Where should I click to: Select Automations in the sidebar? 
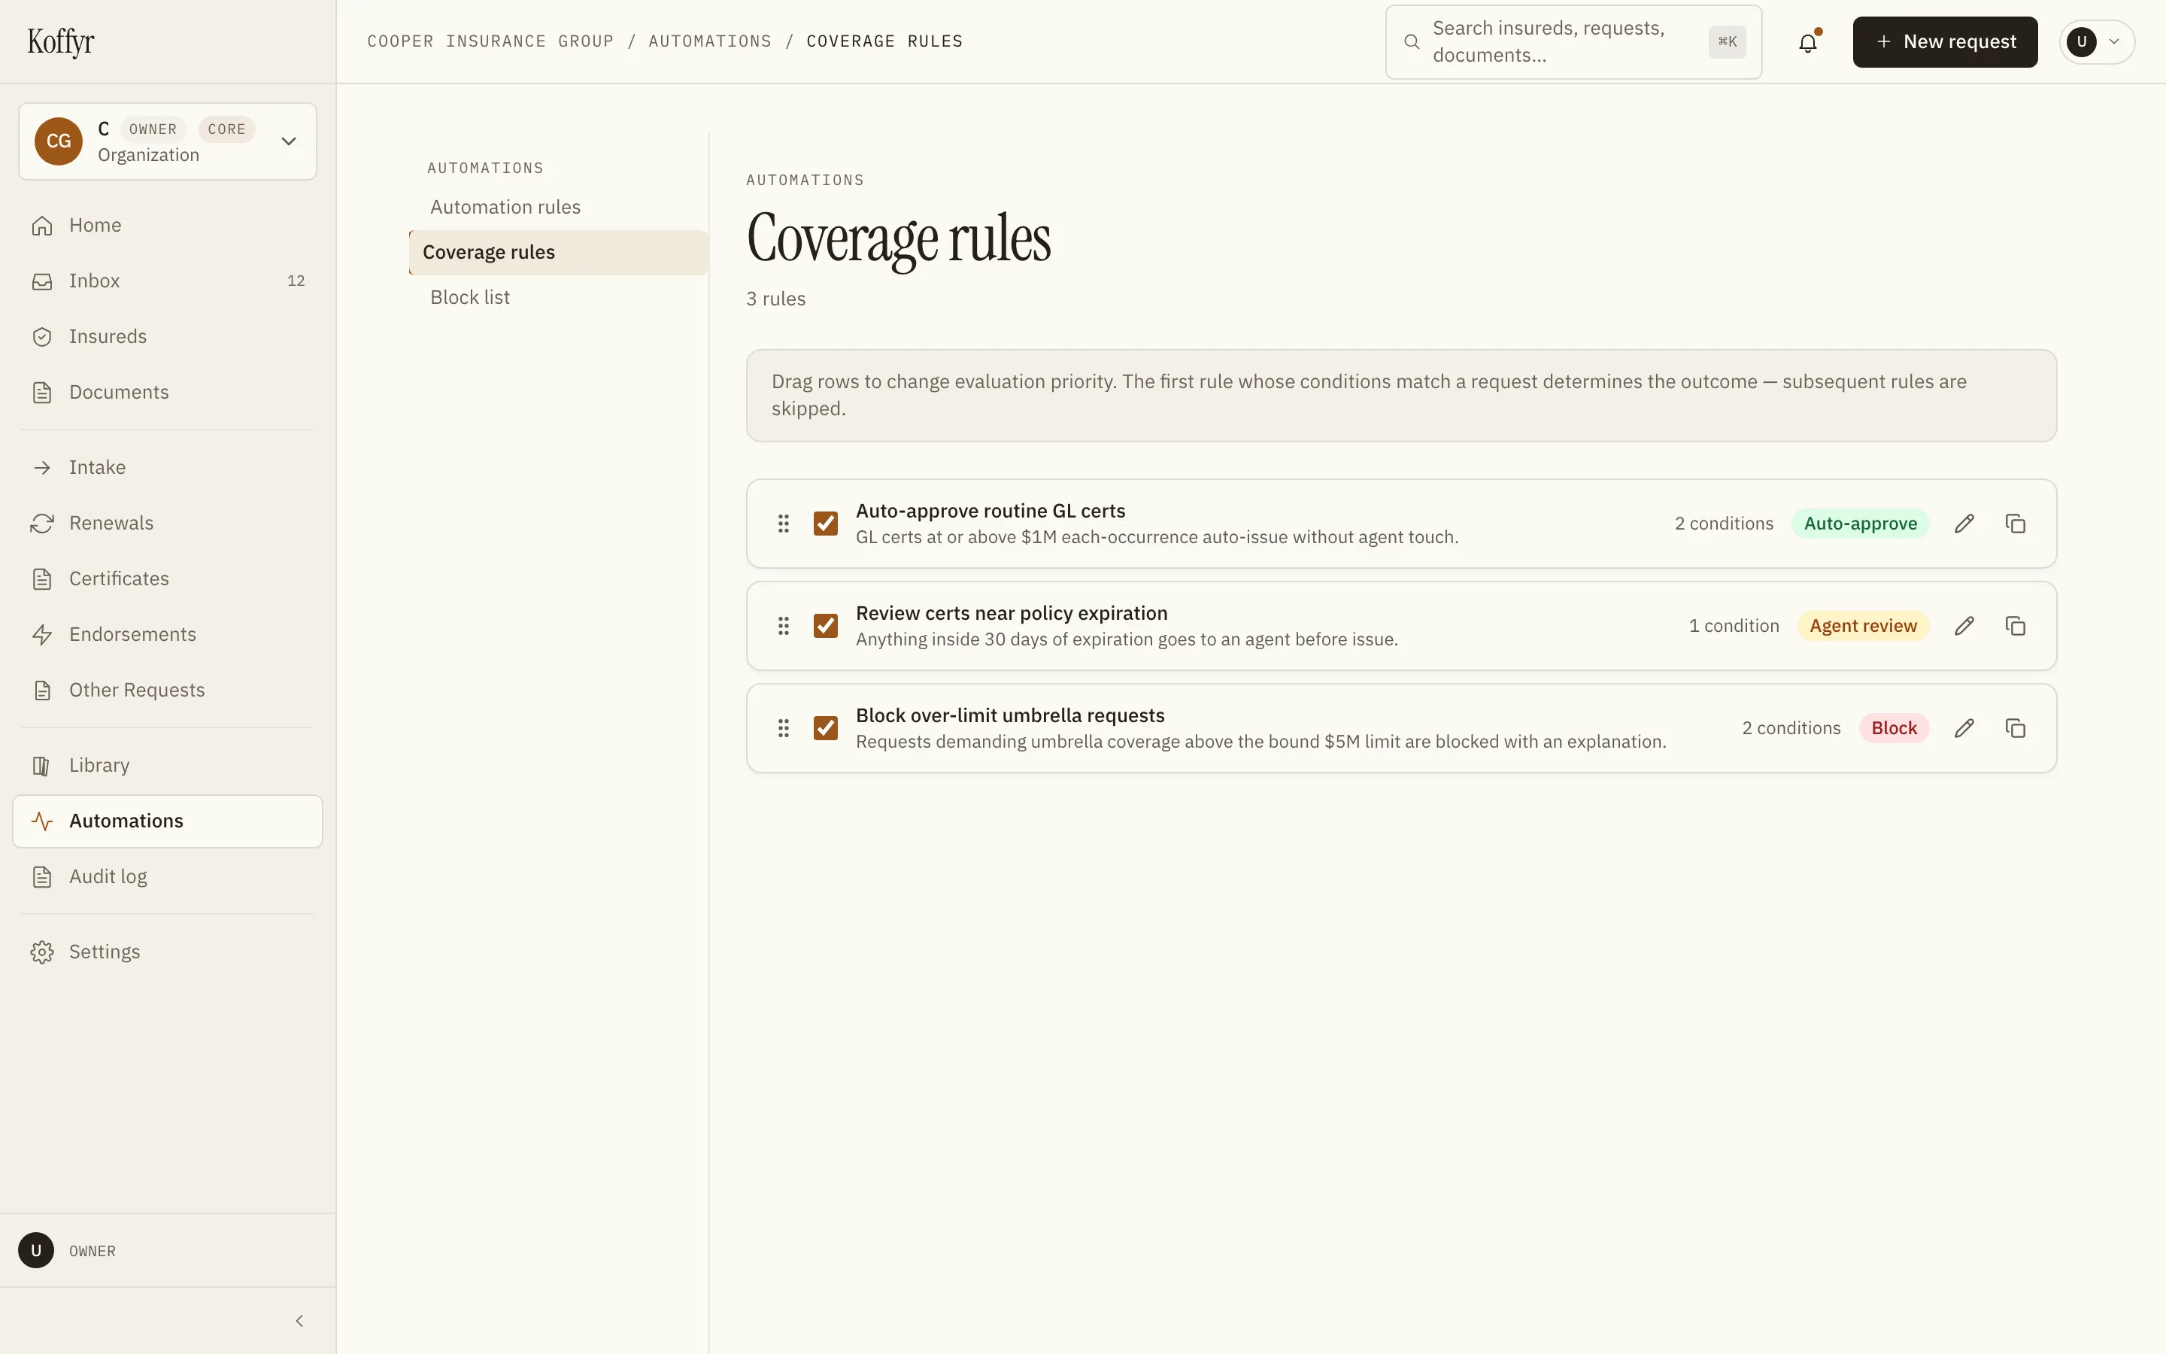coord(168,821)
